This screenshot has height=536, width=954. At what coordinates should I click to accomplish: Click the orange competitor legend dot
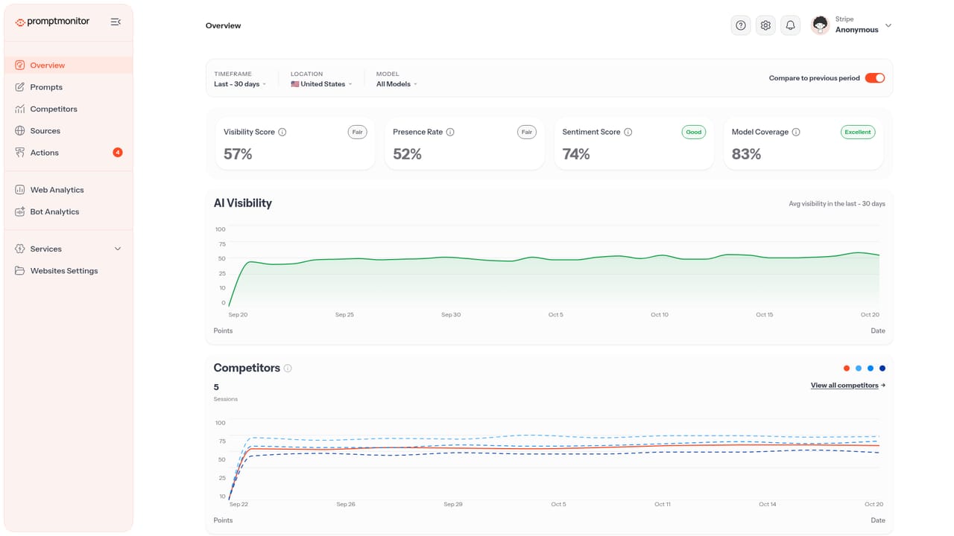click(x=847, y=368)
